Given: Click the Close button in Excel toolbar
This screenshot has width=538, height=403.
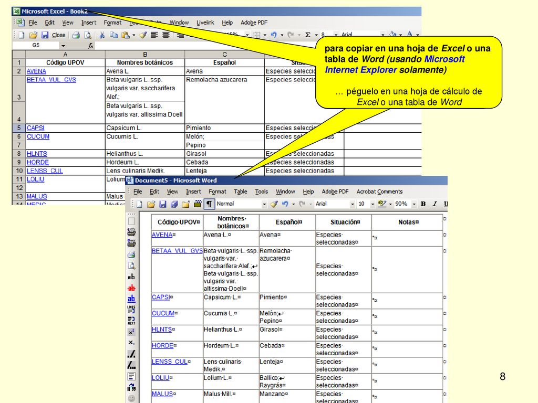Looking at the screenshot, I should tap(58, 35).
